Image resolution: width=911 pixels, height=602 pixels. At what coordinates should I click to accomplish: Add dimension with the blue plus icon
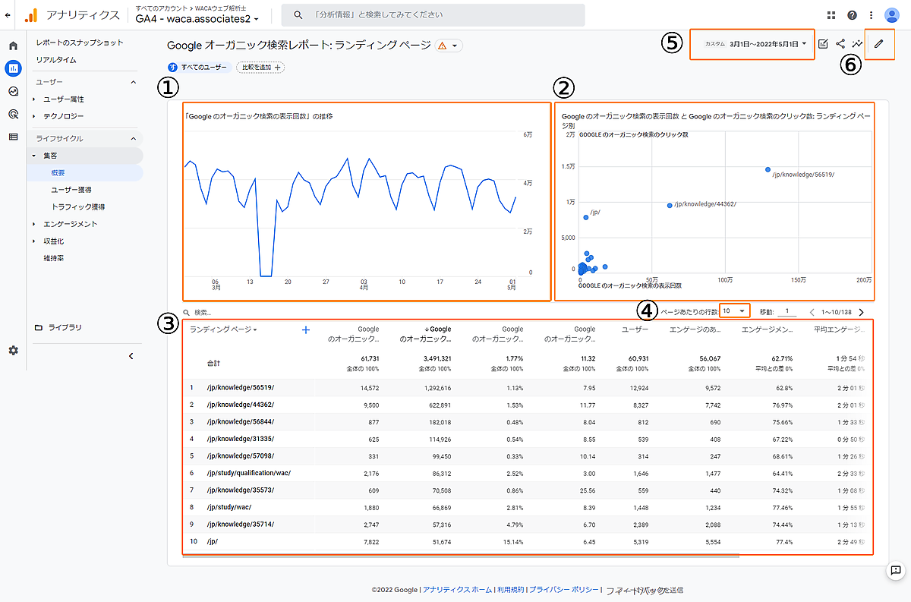306,329
